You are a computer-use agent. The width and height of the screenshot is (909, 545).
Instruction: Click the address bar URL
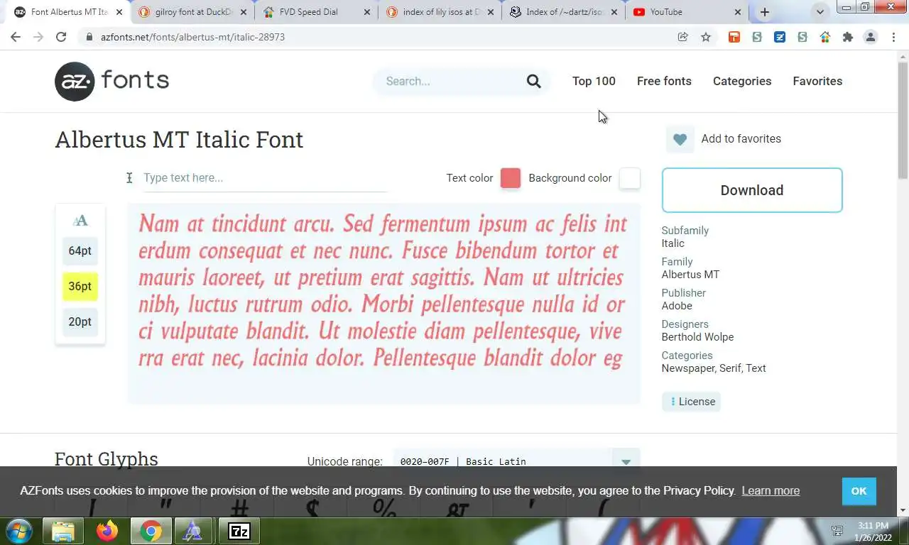point(192,37)
